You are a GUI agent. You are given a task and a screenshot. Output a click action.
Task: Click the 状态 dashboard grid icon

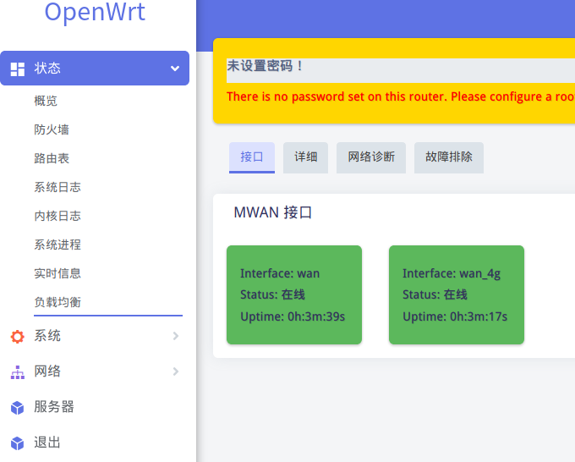coord(17,69)
